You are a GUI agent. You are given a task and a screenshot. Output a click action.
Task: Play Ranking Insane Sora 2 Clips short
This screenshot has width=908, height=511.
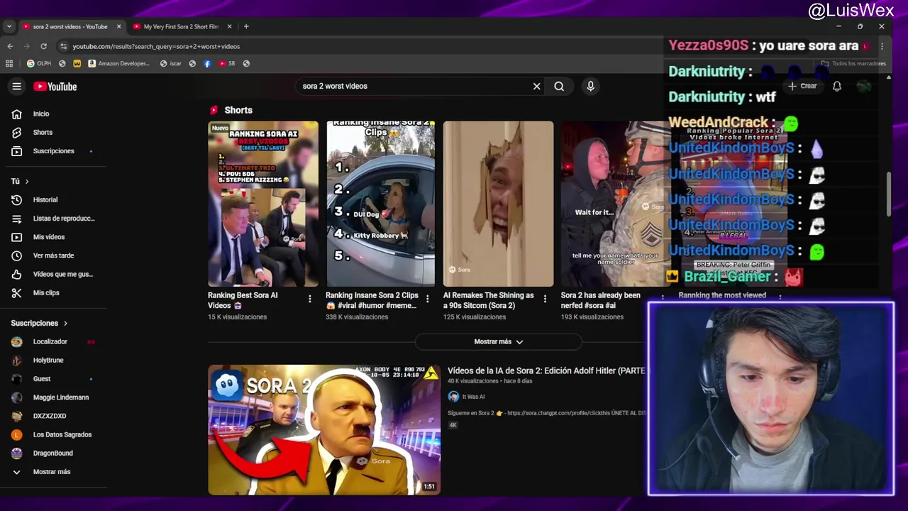coord(381,204)
